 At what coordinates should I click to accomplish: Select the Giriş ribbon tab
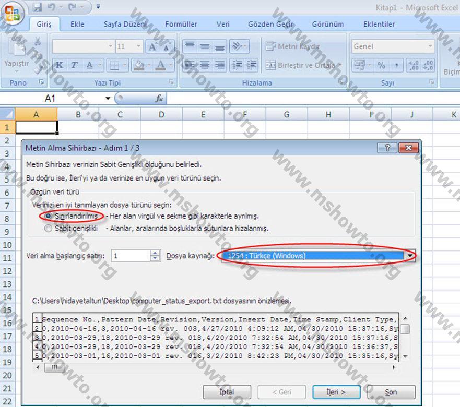point(44,25)
